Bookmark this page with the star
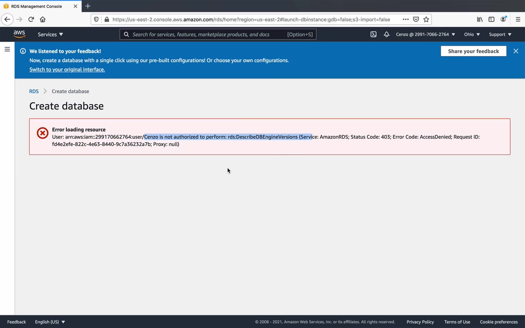Image resolution: width=525 pixels, height=328 pixels. pos(426,20)
